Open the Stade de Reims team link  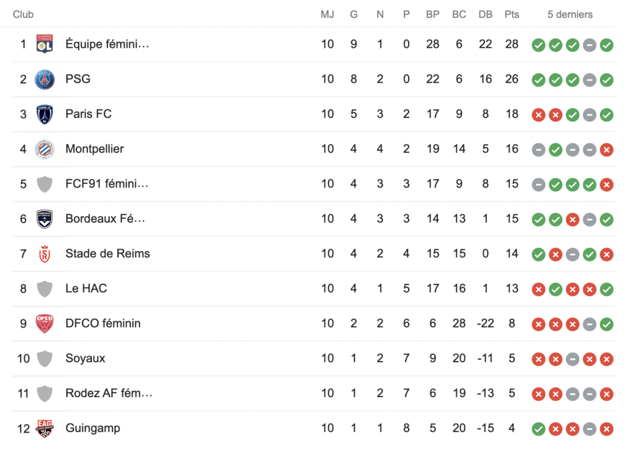[107, 254]
